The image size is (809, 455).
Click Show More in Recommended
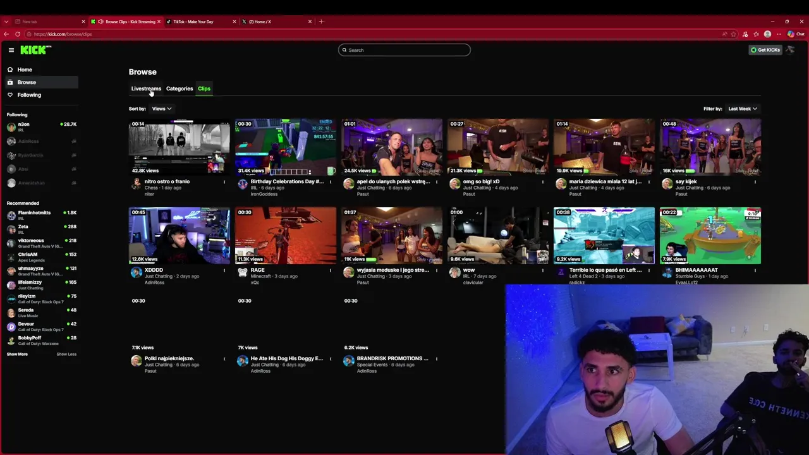pos(17,354)
